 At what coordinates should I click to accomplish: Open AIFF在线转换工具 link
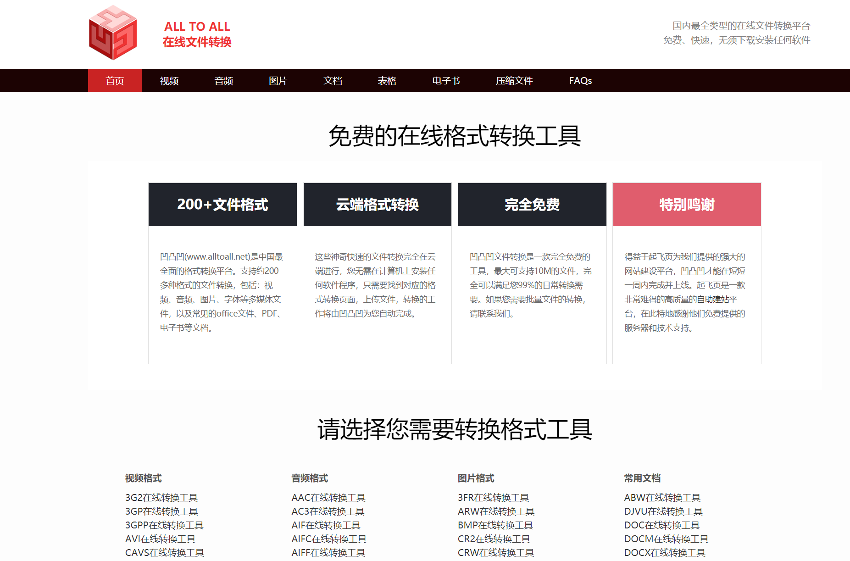(x=328, y=553)
